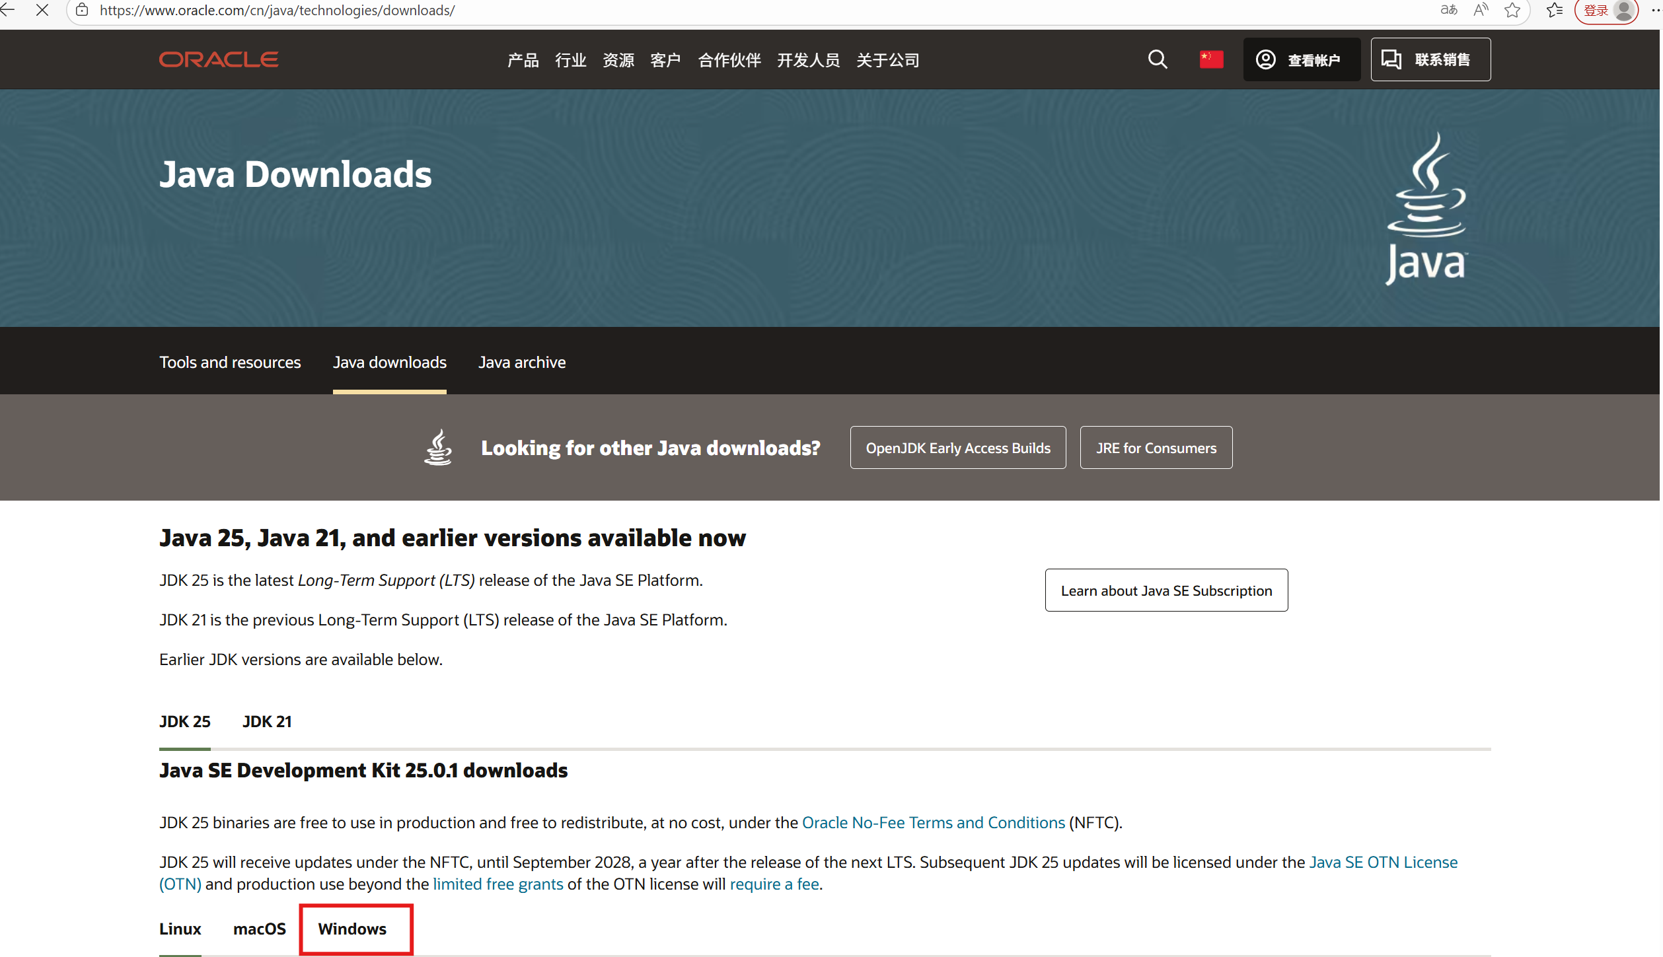Click the China flag country selector
Screen dimensions: 1663x957
pos(1211,59)
